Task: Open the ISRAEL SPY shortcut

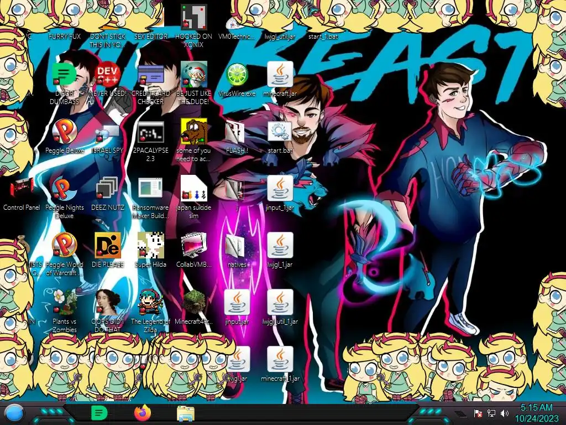Action: coord(108,132)
